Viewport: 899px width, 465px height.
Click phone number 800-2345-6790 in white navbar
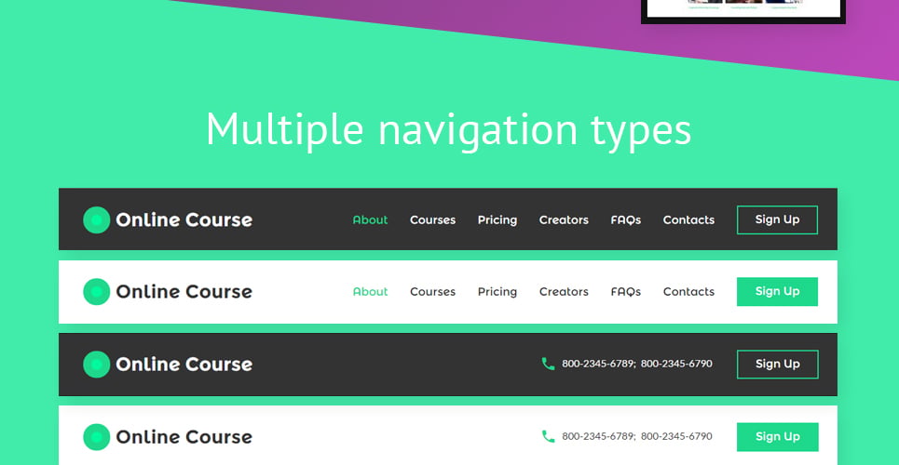coord(676,436)
